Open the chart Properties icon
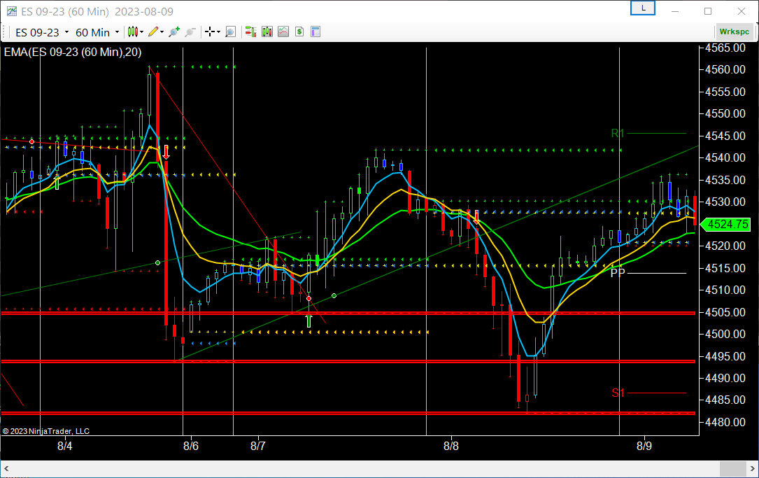This screenshot has width=759, height=478. (315, 32)
